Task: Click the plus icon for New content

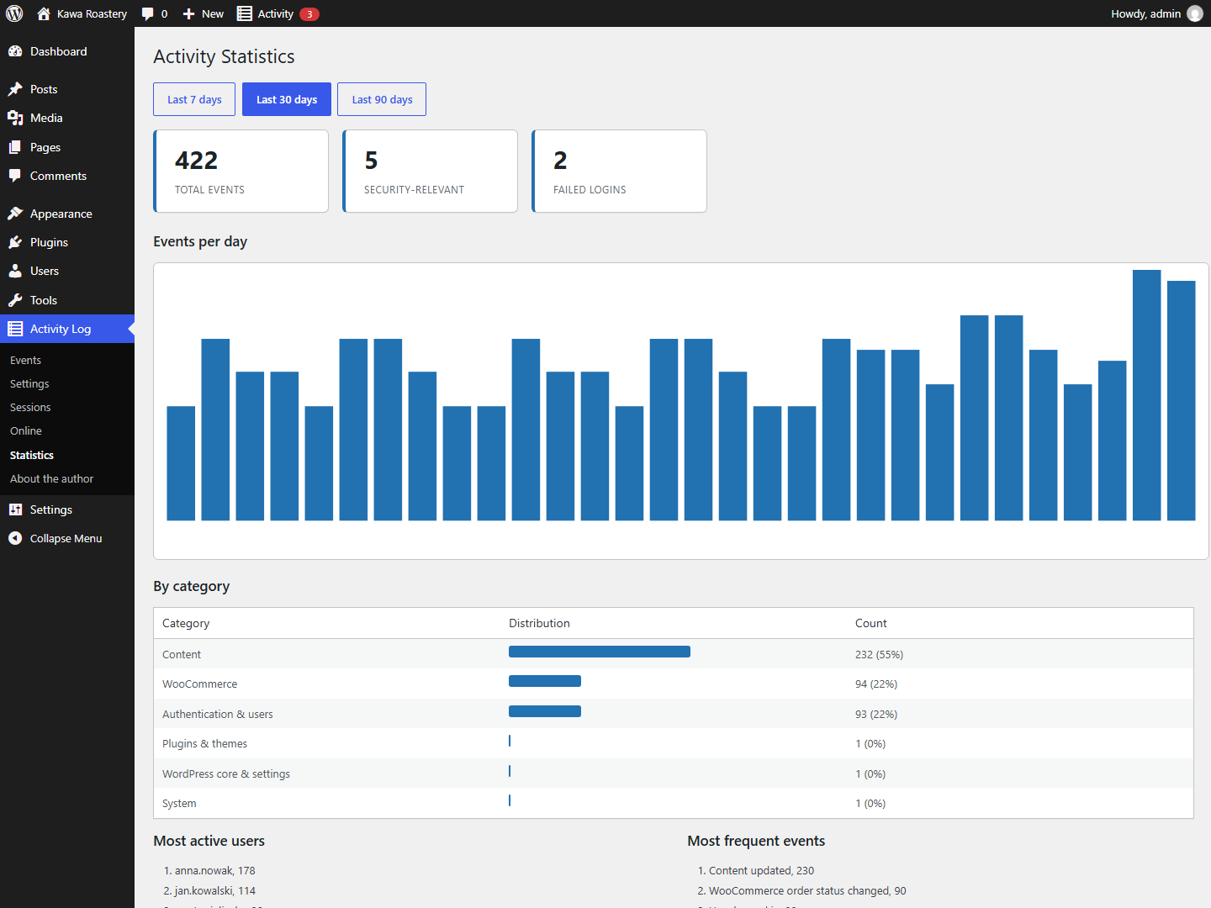Action: click(x=189, y=13)
